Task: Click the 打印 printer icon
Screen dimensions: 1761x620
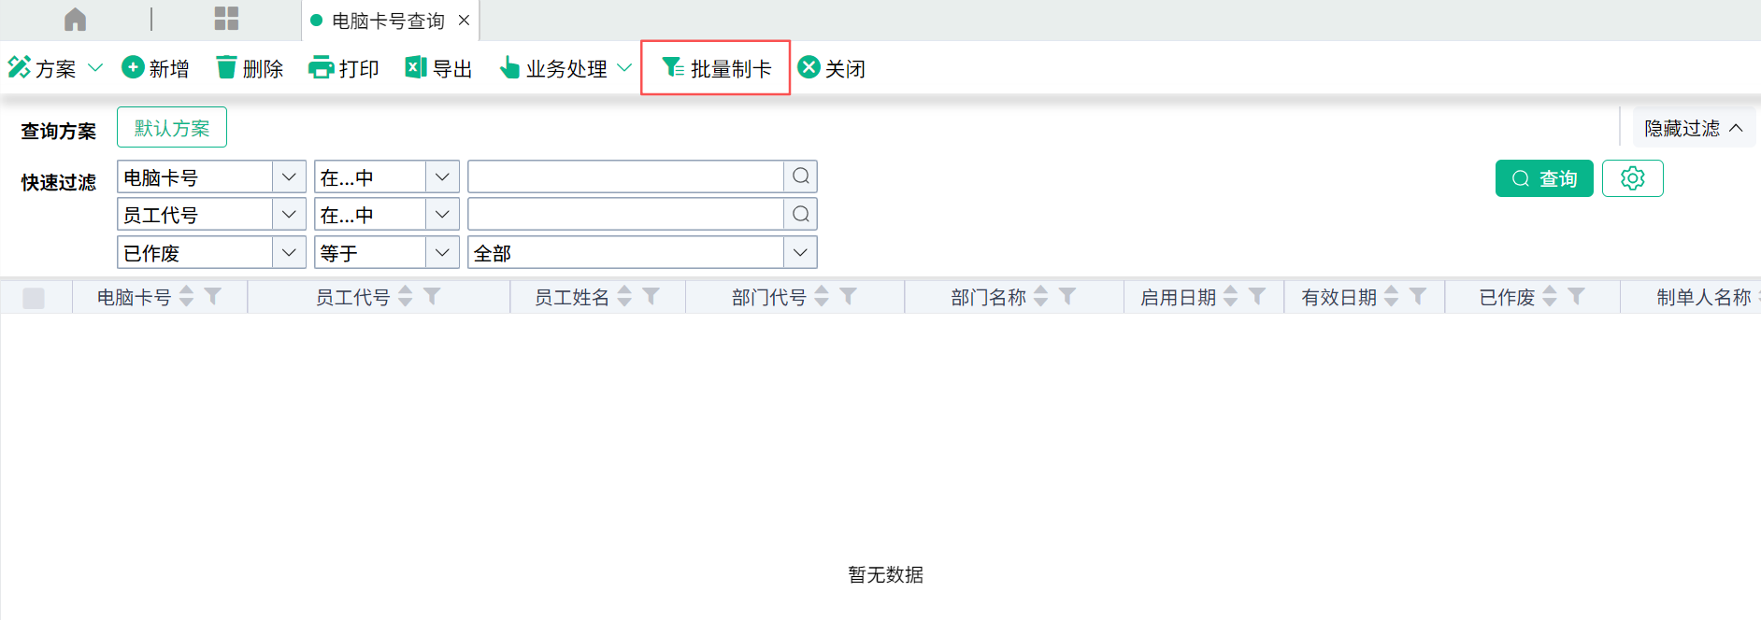Action: (321, 68)
